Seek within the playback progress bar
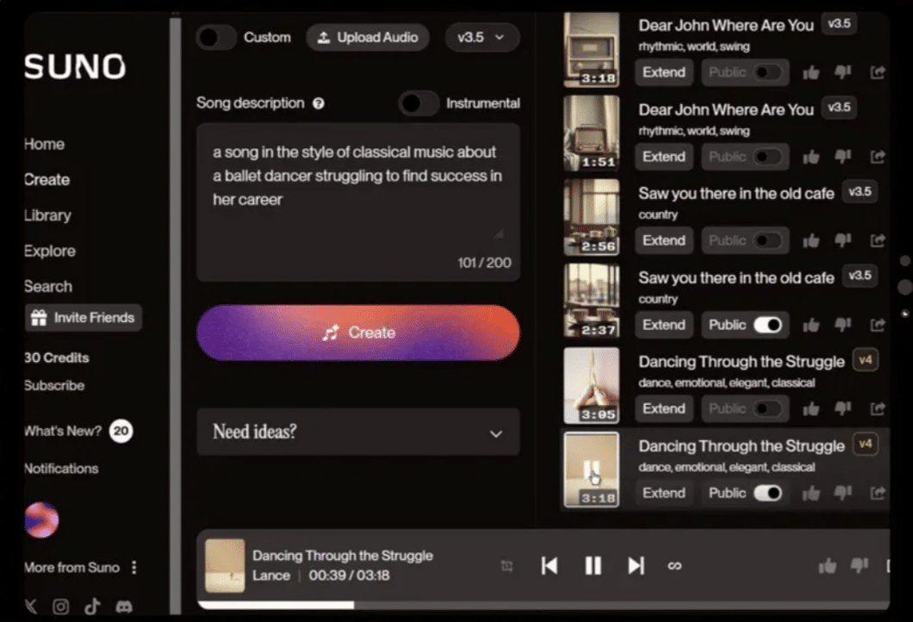The width and height of the screenshot is (913, 622). (543, 605)
